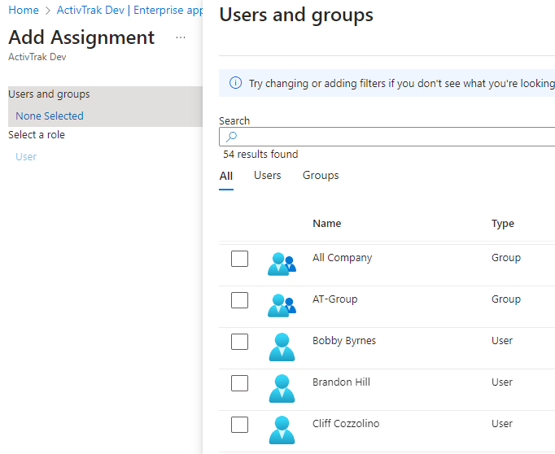This screenshot has height=454, width=555.
Task: Click the All Company name text
Action: click(x=342, y=258)
